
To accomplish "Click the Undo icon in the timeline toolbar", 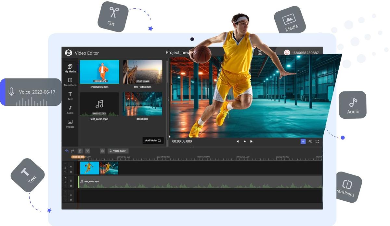I will click(x=66, y=151).
